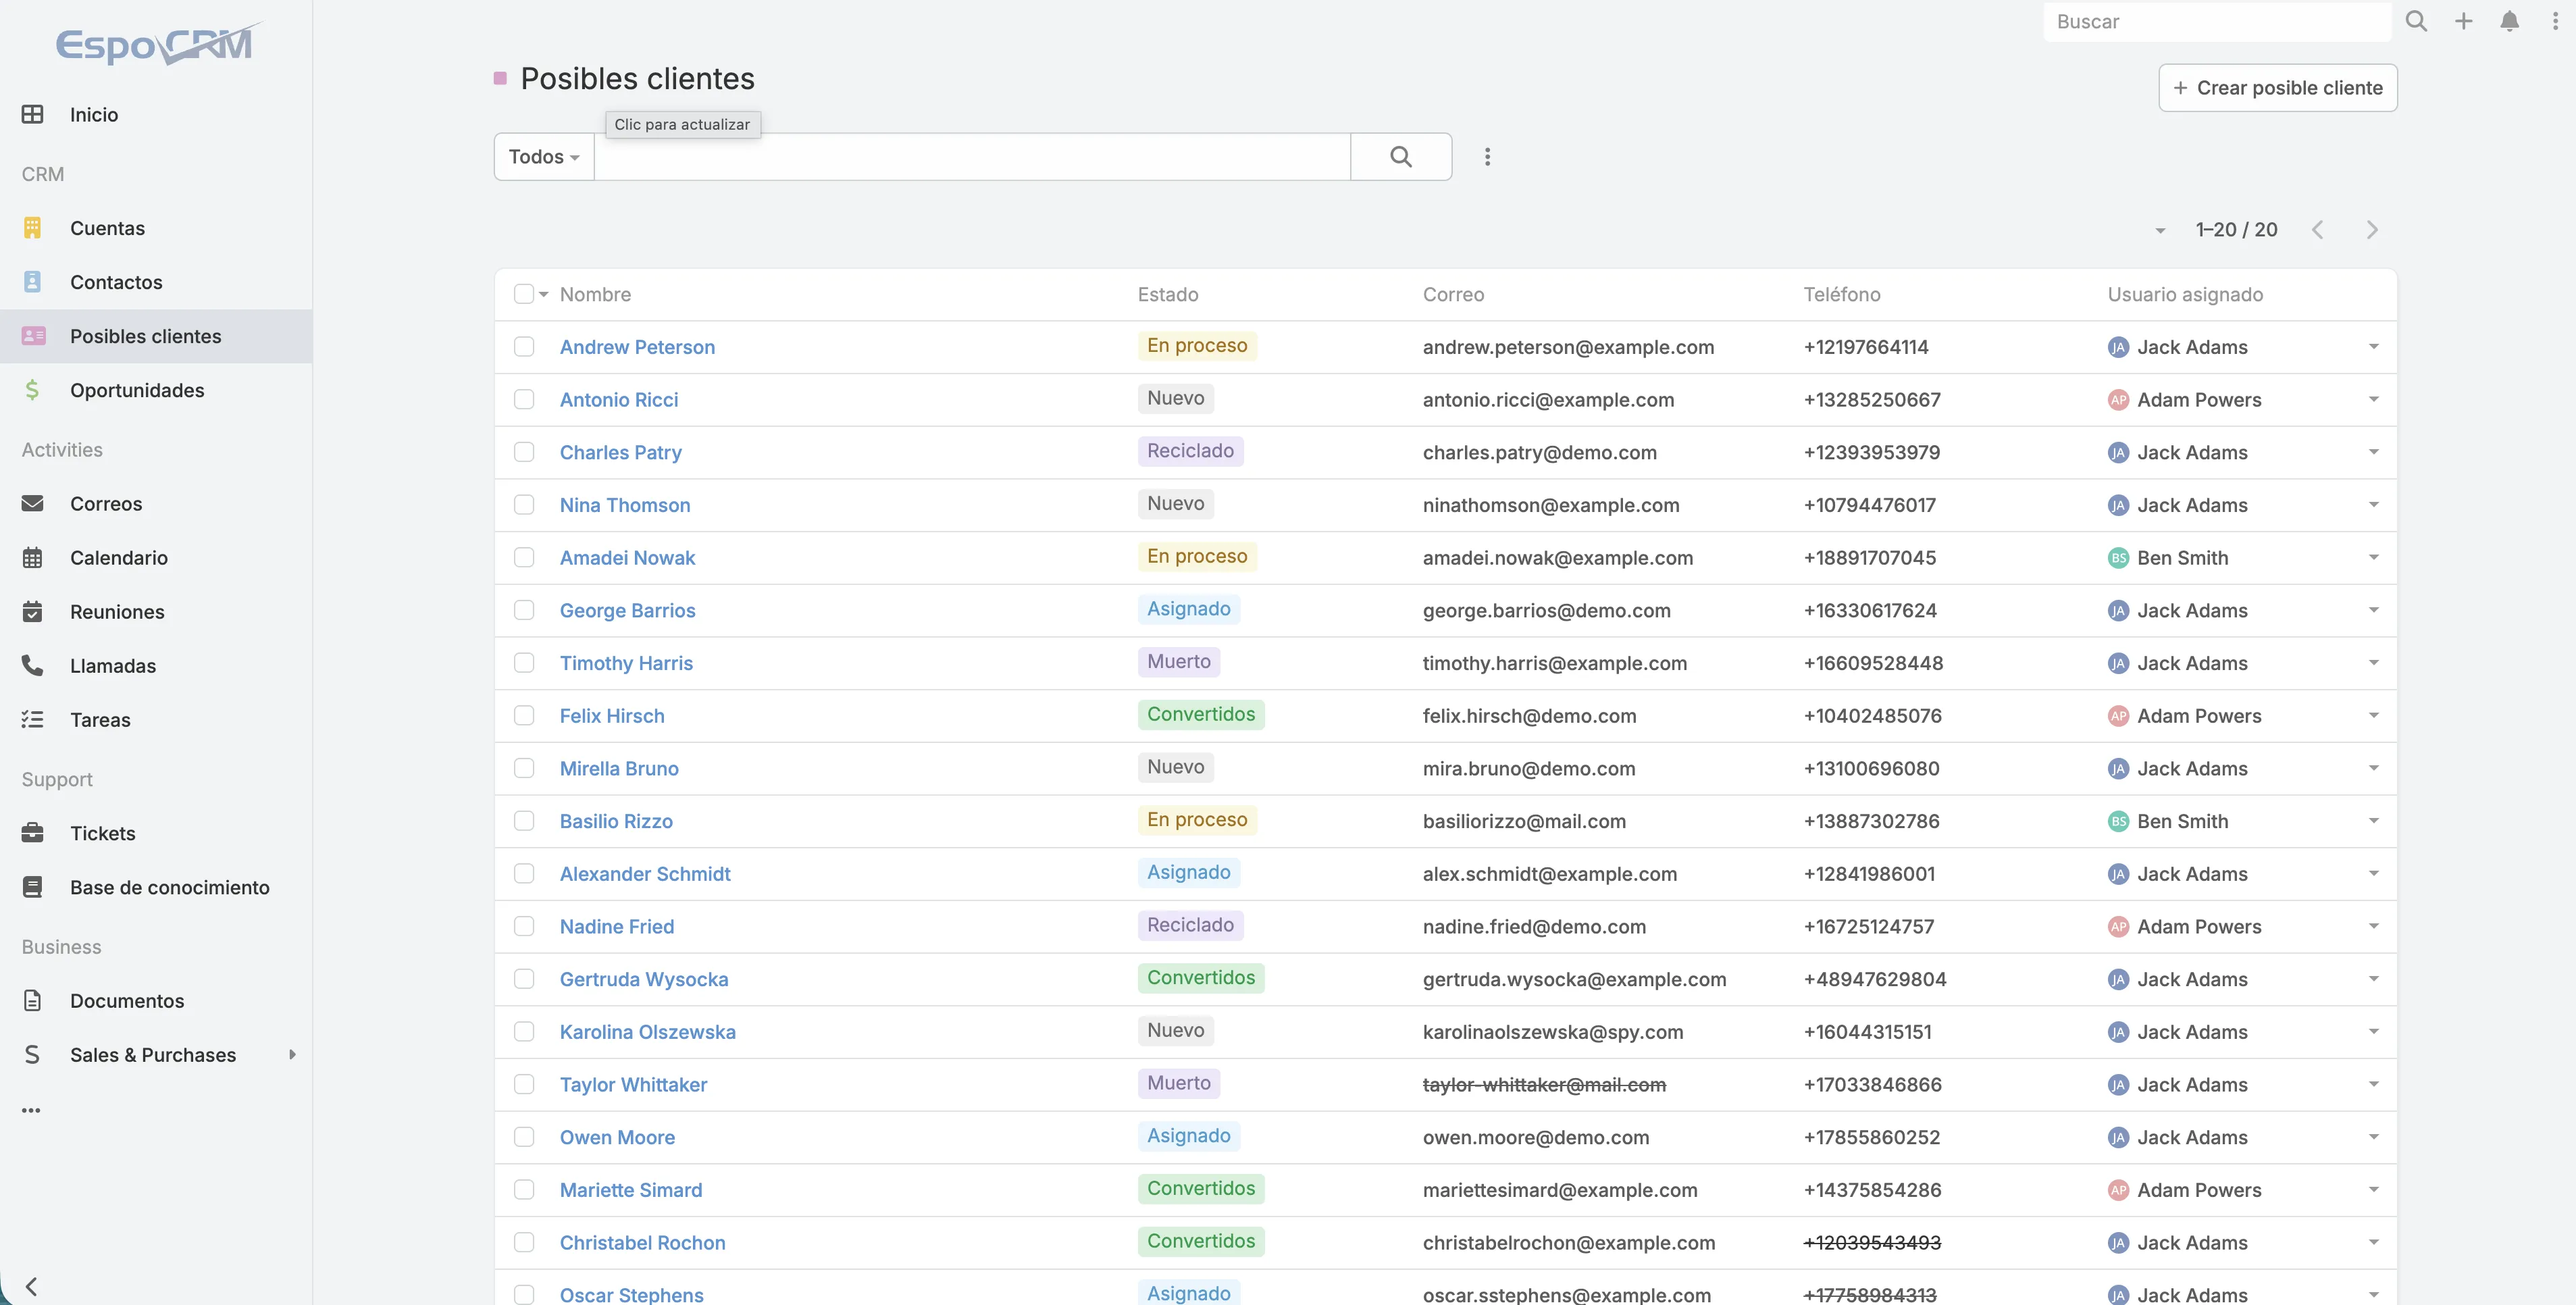The width and height of the screenshot is (2576, 1305).
Task: Expand the assigned user menu for Antonio Ricci
Action: (2374, 399)
